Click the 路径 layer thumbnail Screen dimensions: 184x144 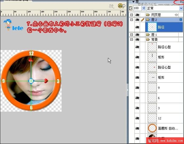tap(152, 27)
